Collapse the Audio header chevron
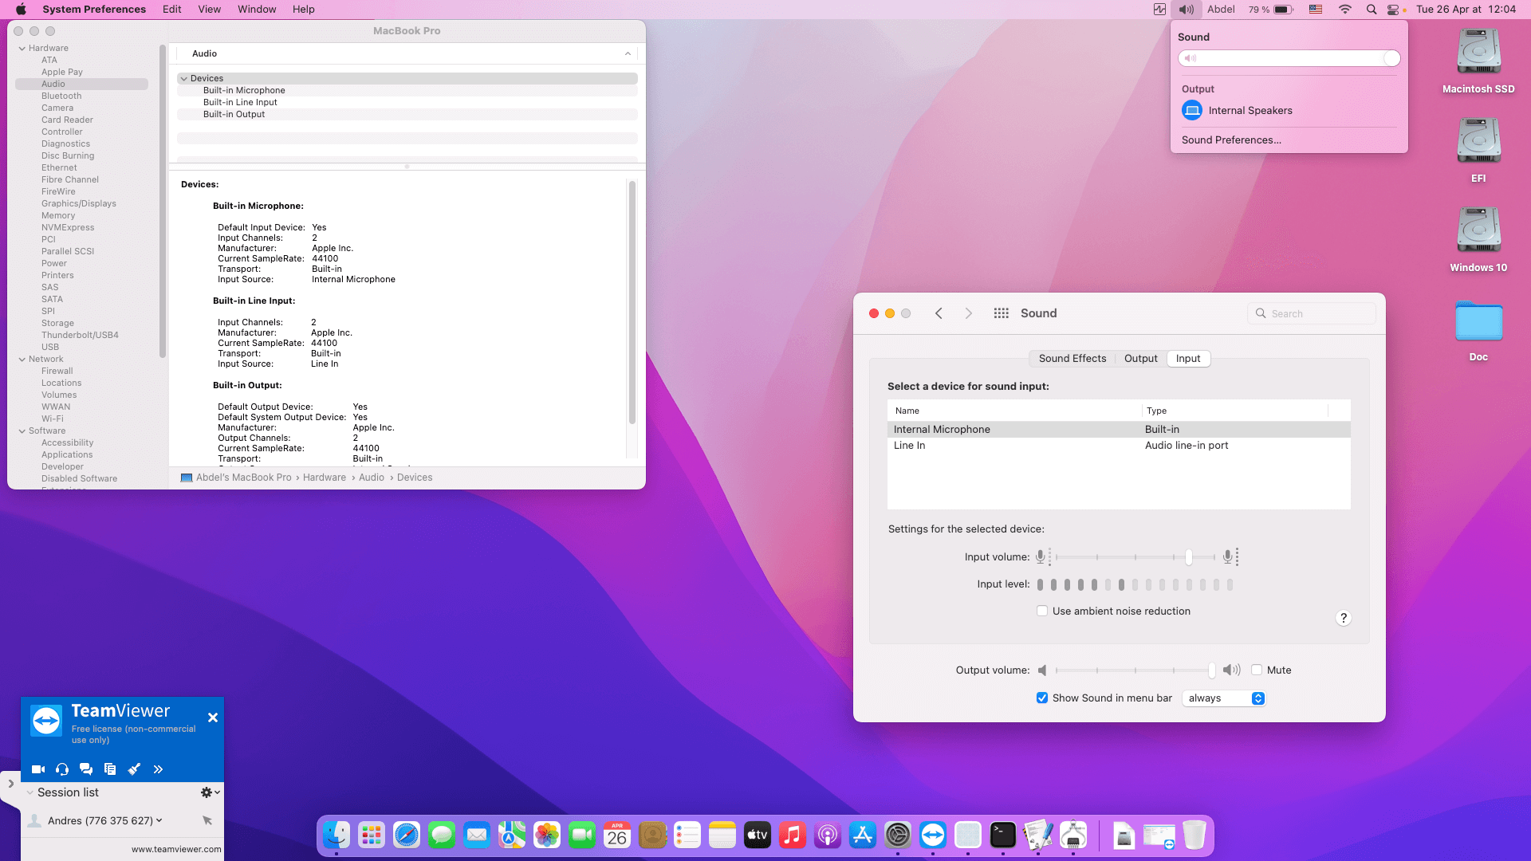Viewport: 1531px width, 861px height. 628,53
